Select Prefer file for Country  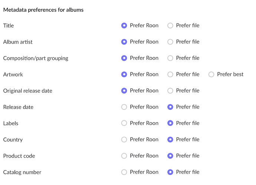[x=170, y=139]
